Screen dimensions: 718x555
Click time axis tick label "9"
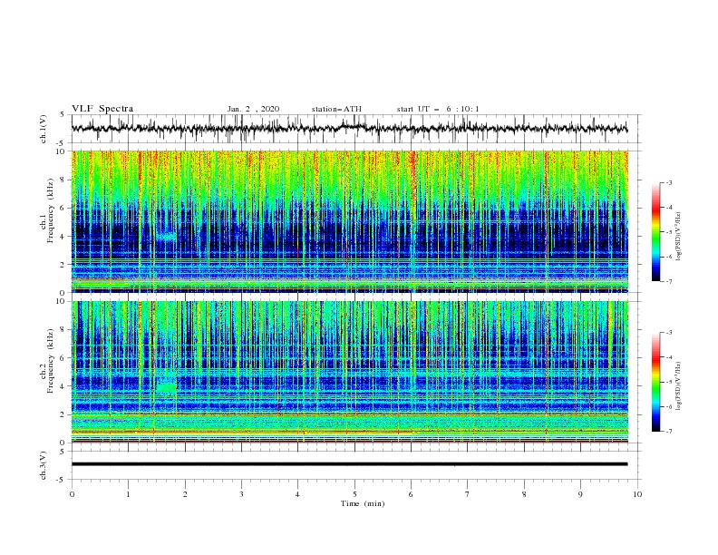pyautogui.click(x=580, y=494)
